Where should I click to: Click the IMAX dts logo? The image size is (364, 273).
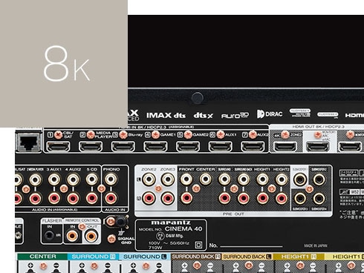[166, 115]
